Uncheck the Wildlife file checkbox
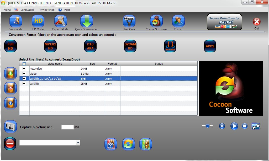The width and height of the screenshot is (269, 161). pyautogui.click(x=24, y=83)
